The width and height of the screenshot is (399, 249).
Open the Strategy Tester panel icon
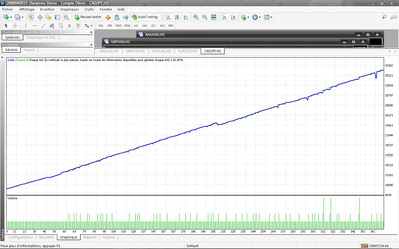[66, 17]
